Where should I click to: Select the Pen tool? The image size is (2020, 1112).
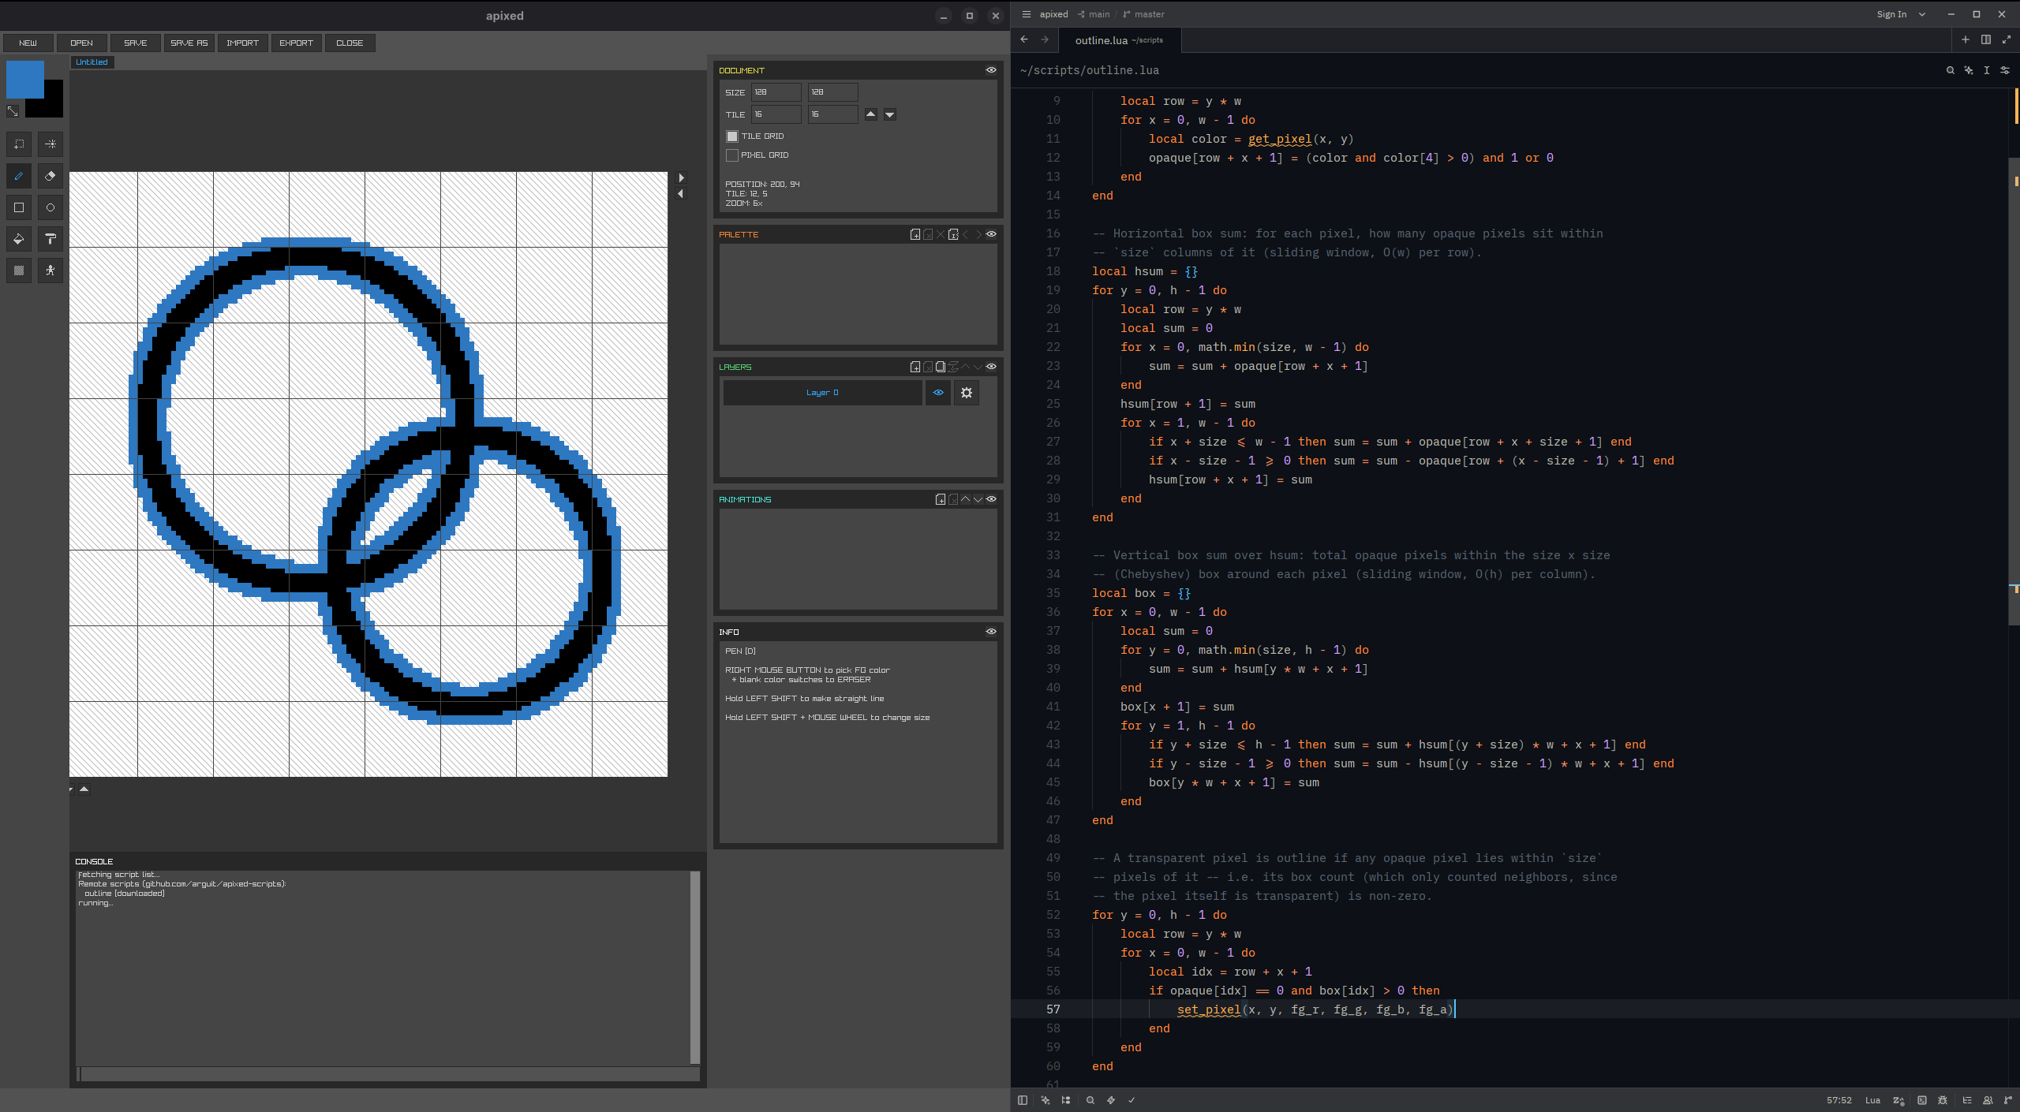point(19,176)
